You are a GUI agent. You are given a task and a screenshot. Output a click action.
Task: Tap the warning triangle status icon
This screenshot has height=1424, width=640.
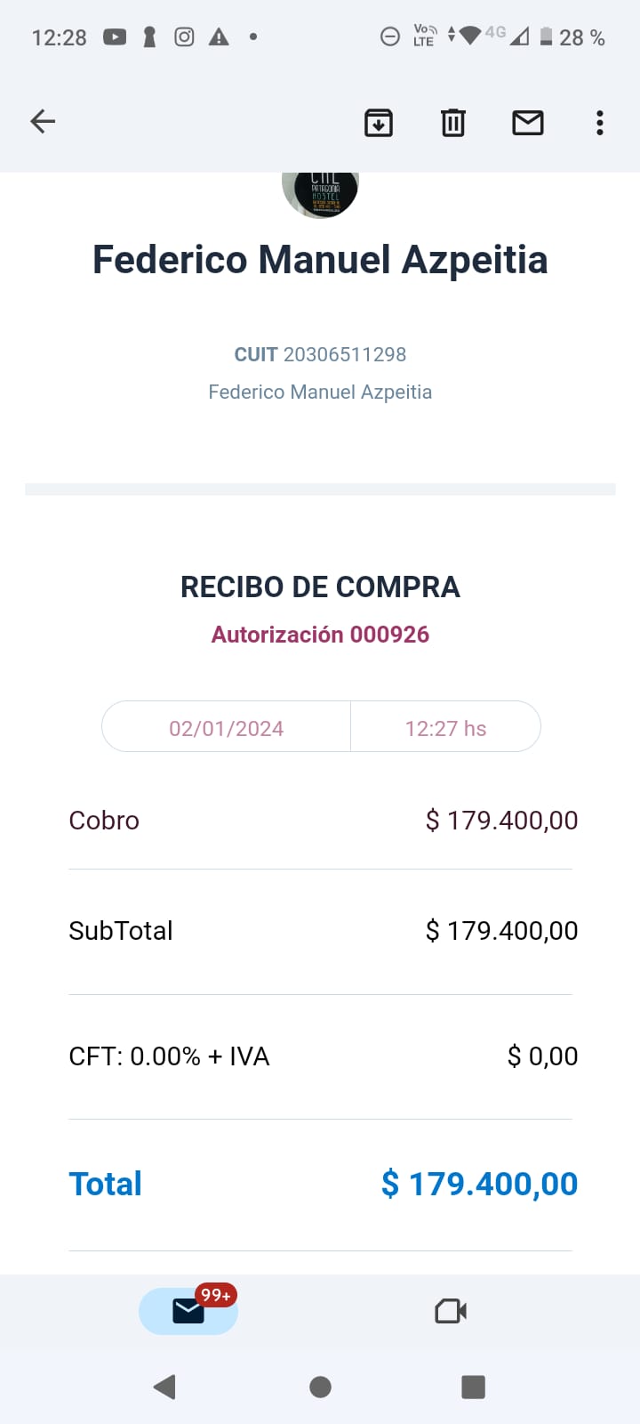(x=219, y=37)
